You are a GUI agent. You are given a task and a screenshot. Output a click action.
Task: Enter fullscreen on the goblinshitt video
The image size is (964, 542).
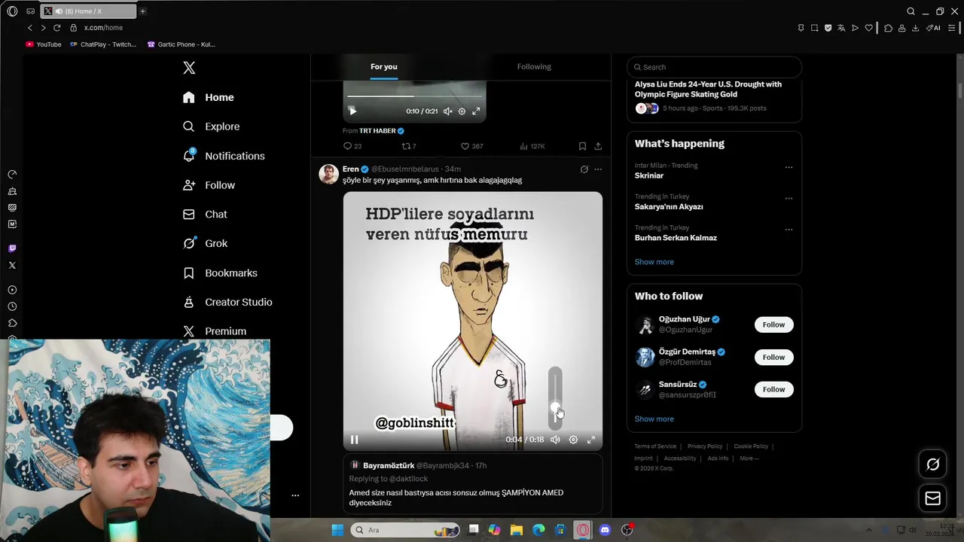tap(591, 440)
